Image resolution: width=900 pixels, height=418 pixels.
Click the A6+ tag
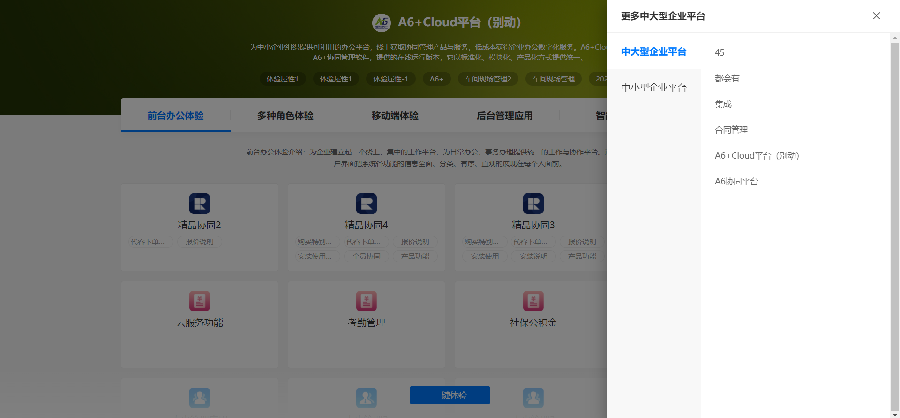pyautogui.click(x=436, y=79)
